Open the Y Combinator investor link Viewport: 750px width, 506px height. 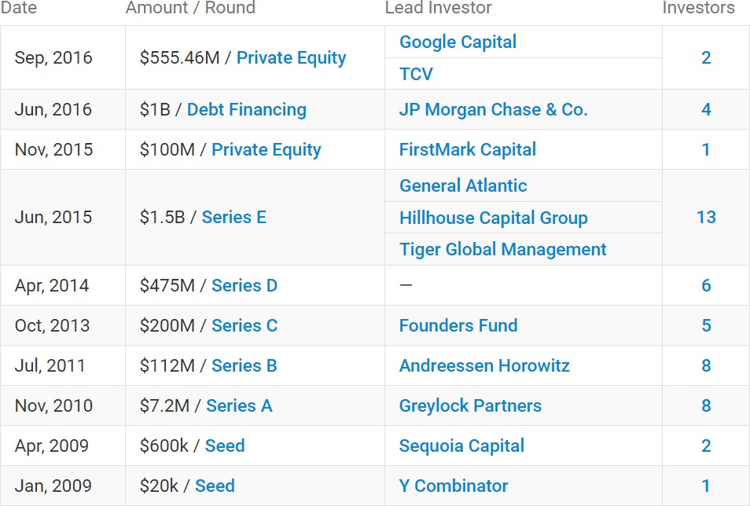454,486
